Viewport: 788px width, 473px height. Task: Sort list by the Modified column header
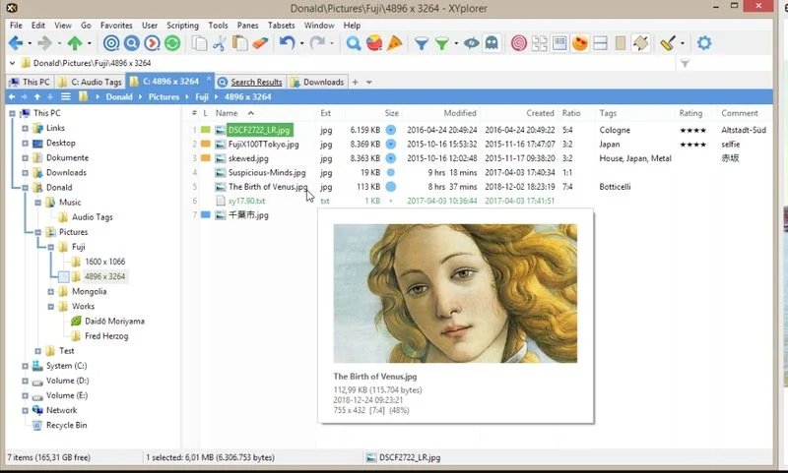click(x=460, y=113)
